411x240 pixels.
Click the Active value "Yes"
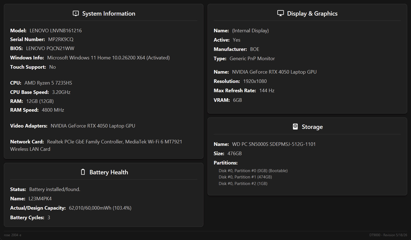(x=237, y=40)
